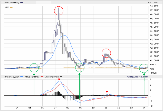Click the XAU legend label
The image size is (163, 111).
[7, 7]
